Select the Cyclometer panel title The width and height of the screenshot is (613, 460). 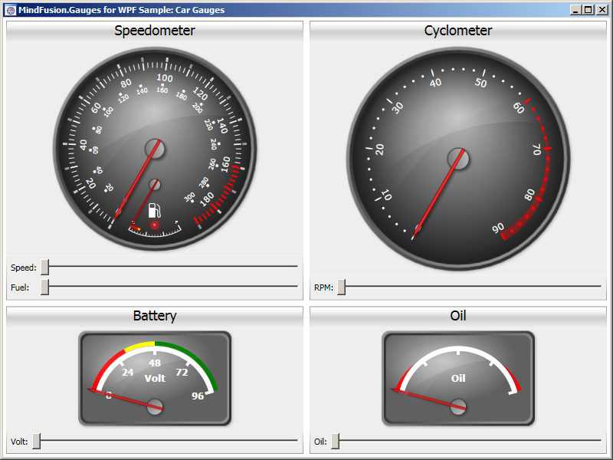(x=458, y=31)
